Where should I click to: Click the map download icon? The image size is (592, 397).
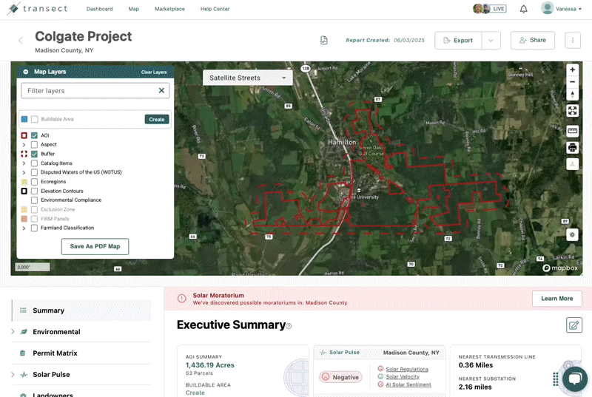(x=572, y=164)
